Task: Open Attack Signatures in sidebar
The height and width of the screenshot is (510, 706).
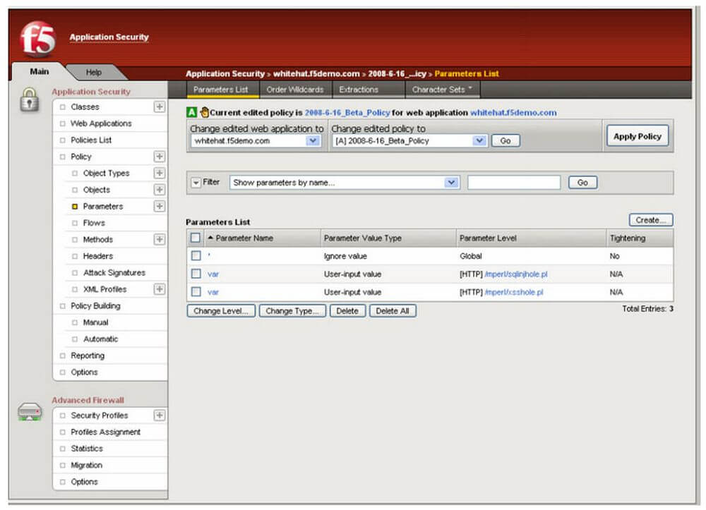Action: coord(114,272)
